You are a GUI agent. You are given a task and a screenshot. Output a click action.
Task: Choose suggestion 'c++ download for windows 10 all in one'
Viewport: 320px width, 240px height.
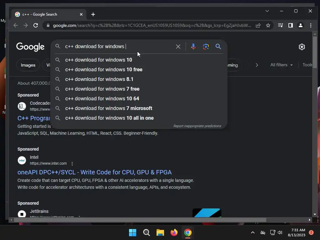click(139, 118)
